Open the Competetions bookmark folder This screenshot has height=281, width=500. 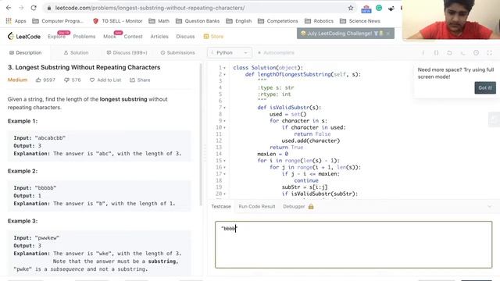coord(278,21)
